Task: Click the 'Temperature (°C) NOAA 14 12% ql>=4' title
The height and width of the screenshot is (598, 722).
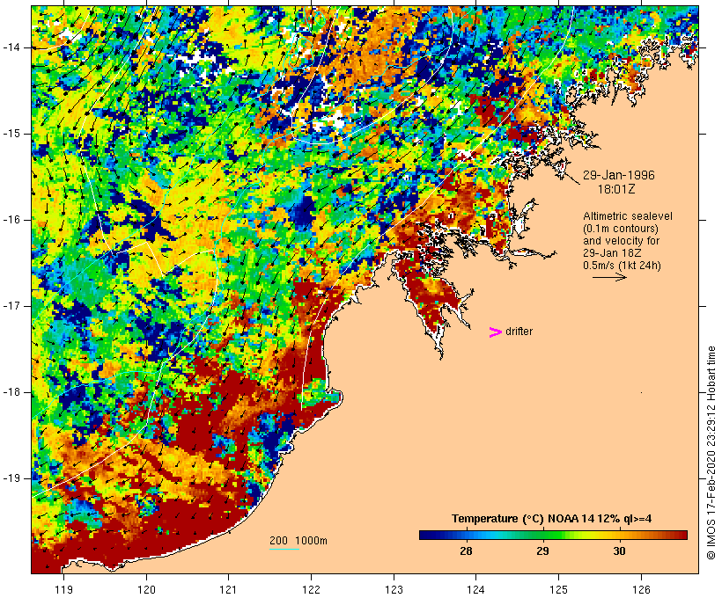Action: 552,519
